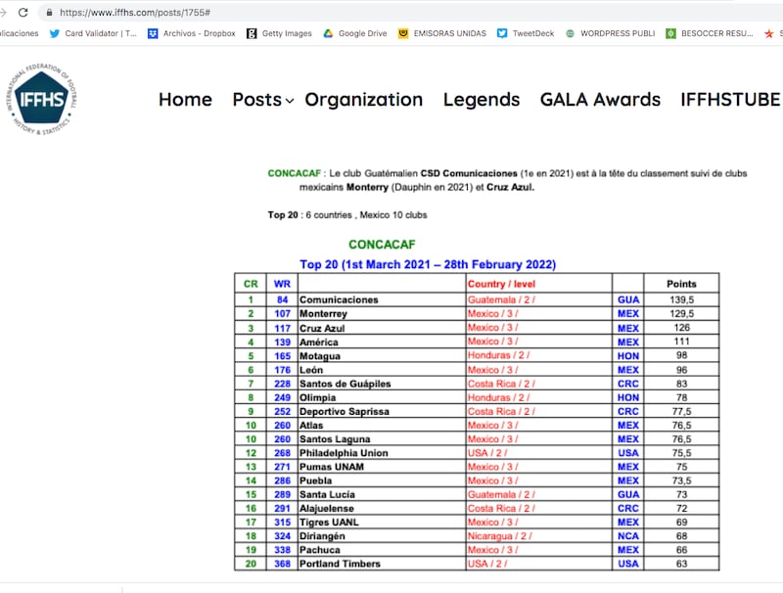Click the Diriangén cell
The height and width of the screenshot is (593, 783).
pos(382,535)
